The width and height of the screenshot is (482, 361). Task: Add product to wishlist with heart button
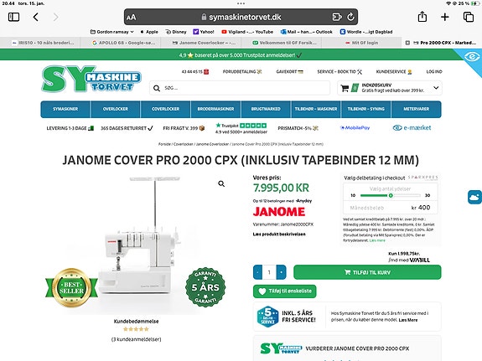click(285, 291)
